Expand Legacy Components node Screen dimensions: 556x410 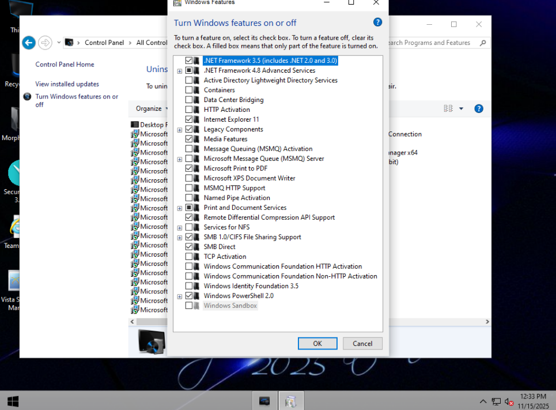180,130
